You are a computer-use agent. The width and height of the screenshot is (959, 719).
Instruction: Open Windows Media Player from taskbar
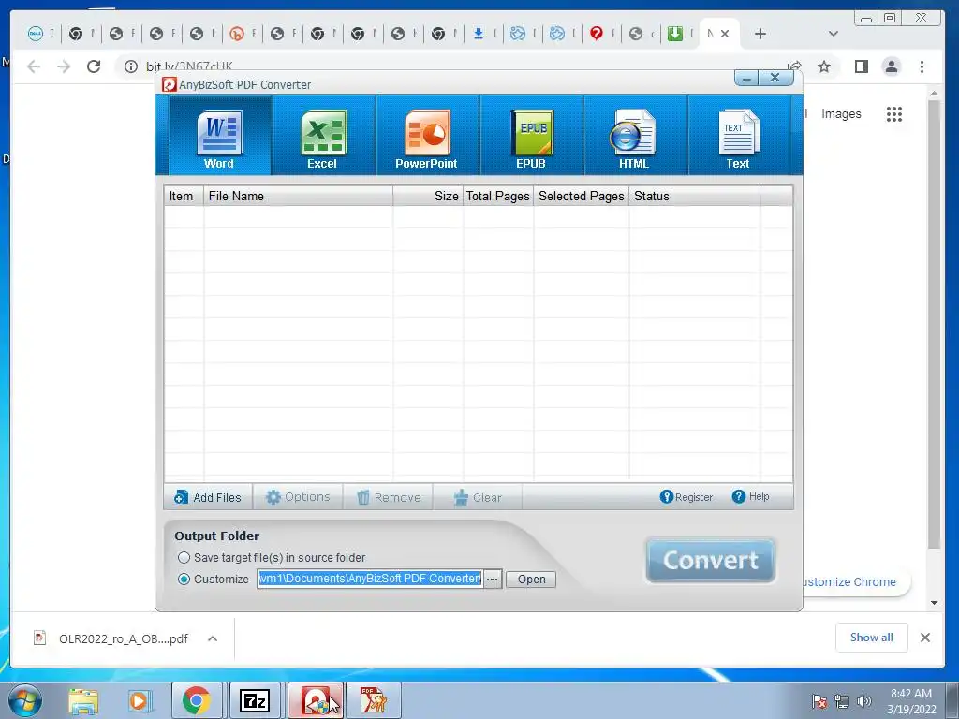(140, 700)
